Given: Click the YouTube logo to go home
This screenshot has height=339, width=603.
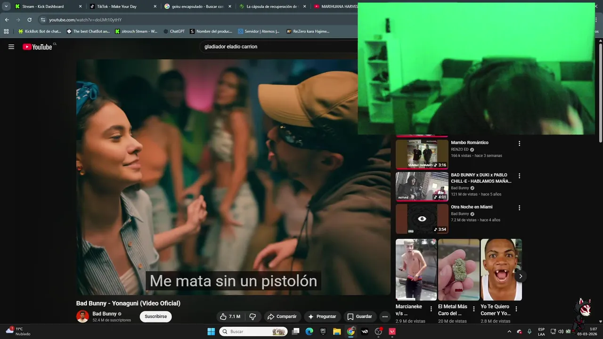Looking at the screenshot, I should click(x=38, y=47).
